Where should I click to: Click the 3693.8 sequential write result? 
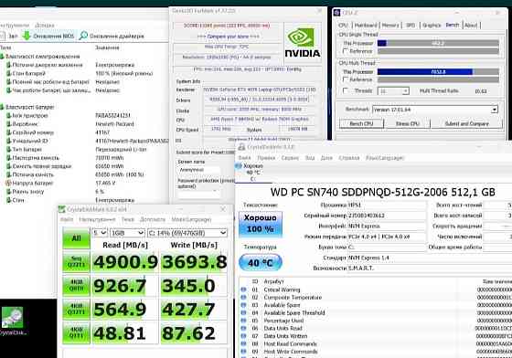pyautogui.click(x=194, y=262)
